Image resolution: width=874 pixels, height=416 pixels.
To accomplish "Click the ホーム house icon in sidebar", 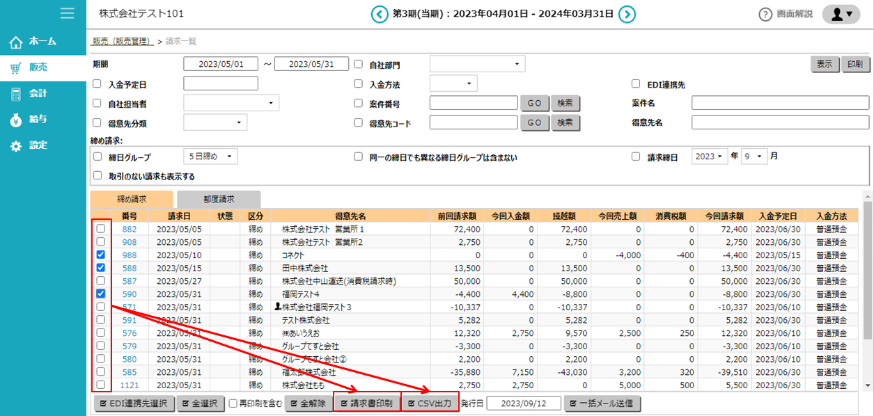I will [x=15, y=43].
